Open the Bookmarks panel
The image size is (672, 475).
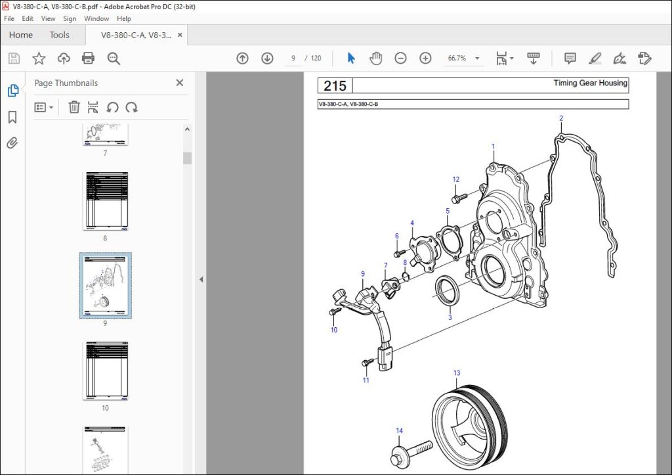[12, 117]
